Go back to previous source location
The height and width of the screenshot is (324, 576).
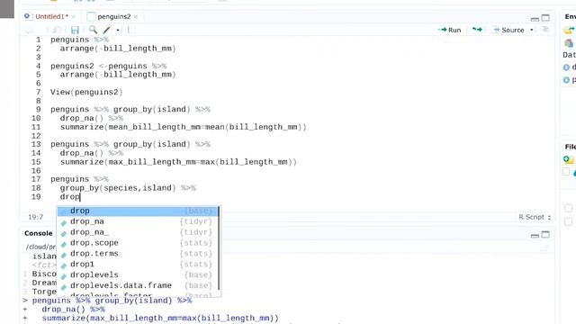point(29,30)
